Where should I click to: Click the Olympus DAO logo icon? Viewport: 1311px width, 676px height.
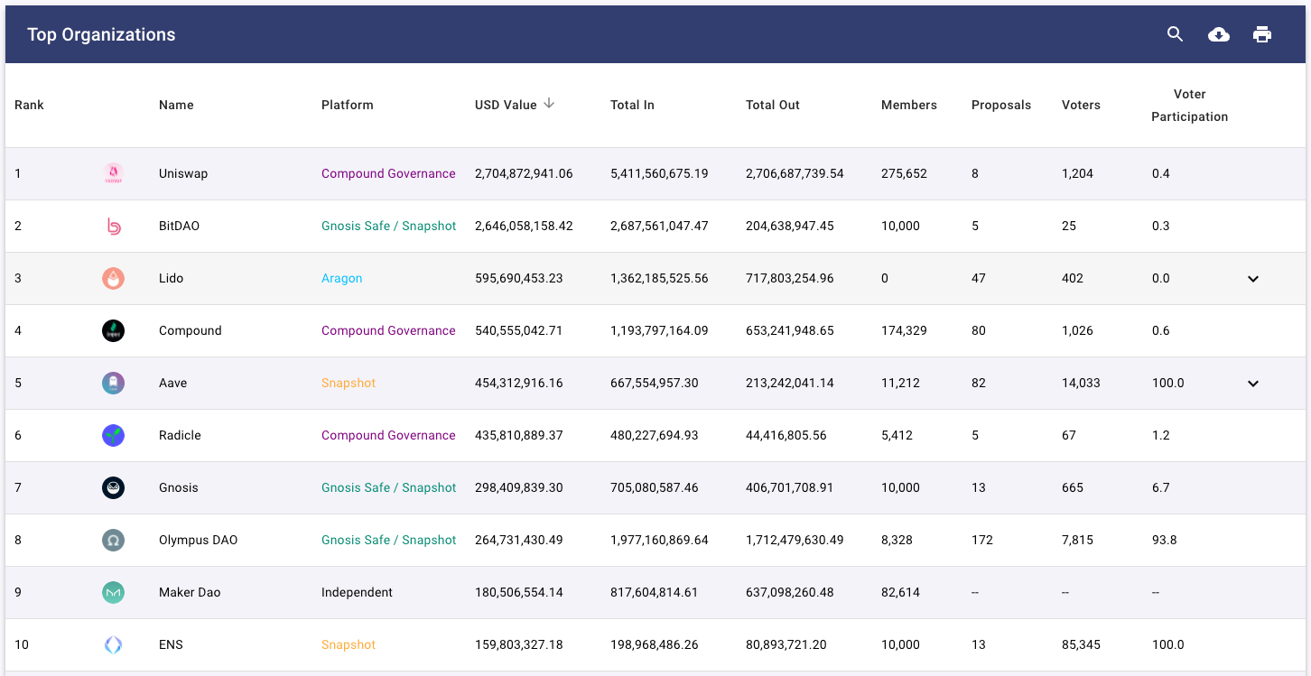[x=113, y=540]
